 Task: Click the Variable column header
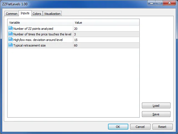click(x=41, y=23)
